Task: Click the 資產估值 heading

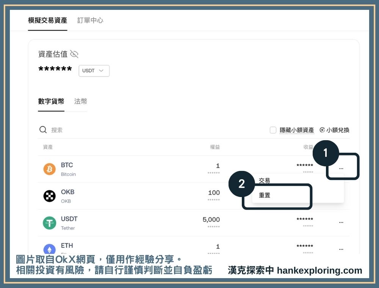Action: pos(53,54)
